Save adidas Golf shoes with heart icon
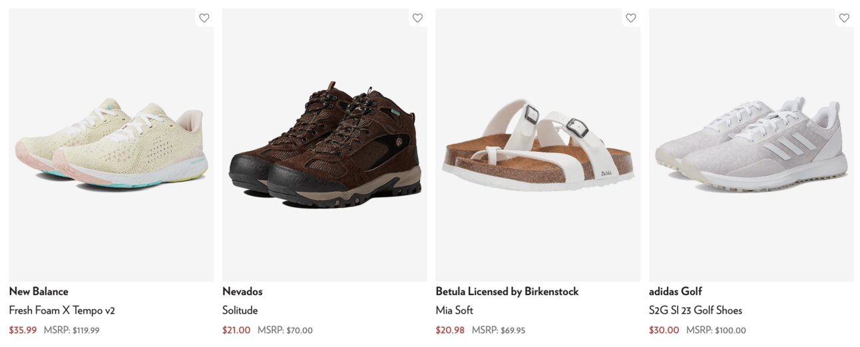The width and height of the screenshot is (860, 347). click(x=844, y=18)
